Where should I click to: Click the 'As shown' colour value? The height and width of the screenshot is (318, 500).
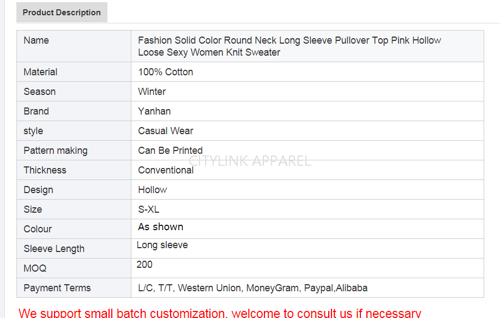click(160, 227)
